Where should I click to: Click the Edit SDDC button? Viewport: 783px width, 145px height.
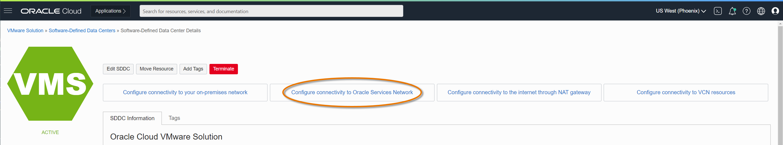coord(118,69)
